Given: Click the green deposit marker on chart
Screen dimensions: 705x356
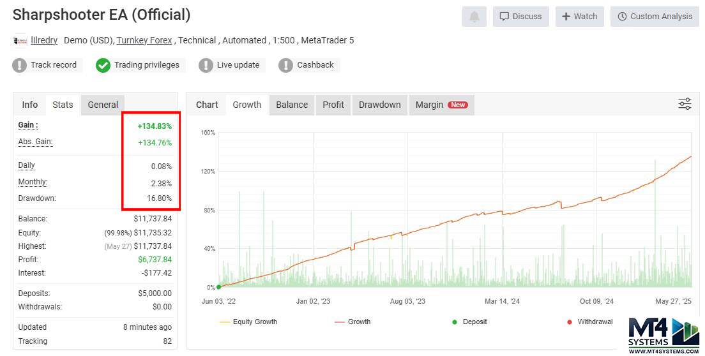Looking at the screenshot, I should coord(218,287).
